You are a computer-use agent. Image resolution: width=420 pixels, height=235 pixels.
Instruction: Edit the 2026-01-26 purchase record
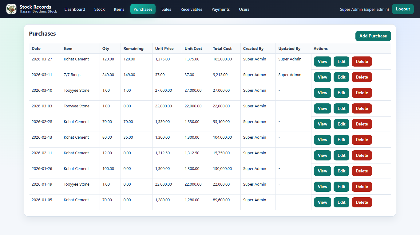click(341, 171)
